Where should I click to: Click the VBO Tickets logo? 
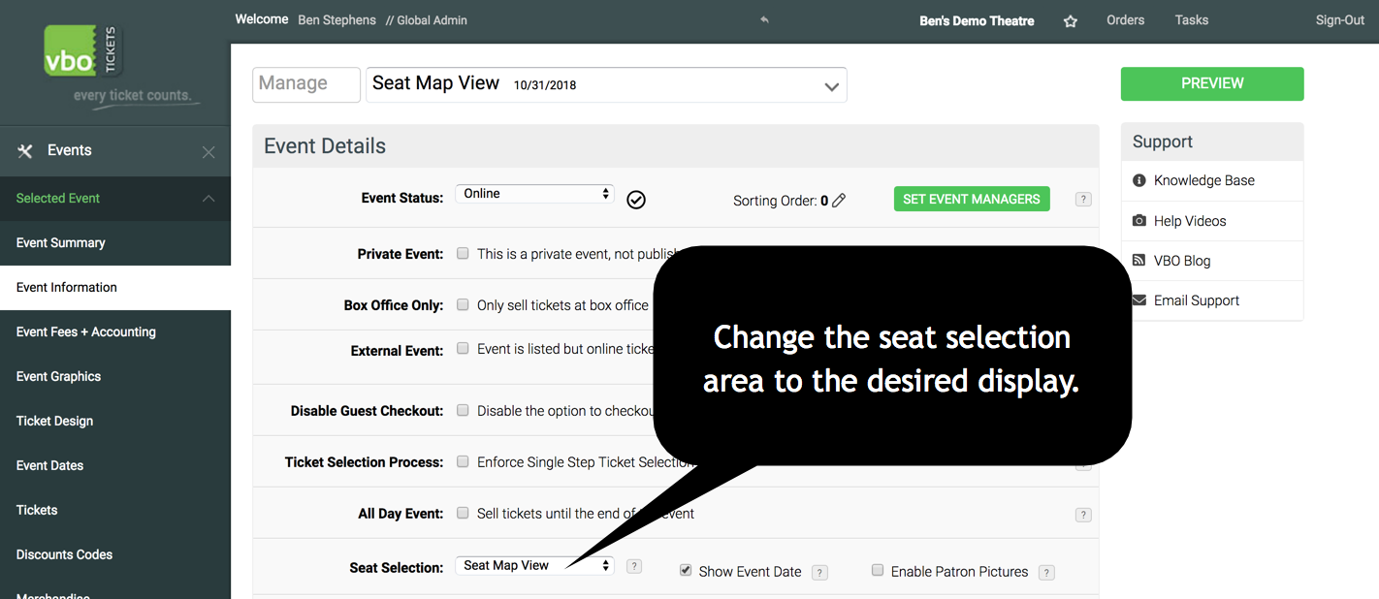coord(83,51)
